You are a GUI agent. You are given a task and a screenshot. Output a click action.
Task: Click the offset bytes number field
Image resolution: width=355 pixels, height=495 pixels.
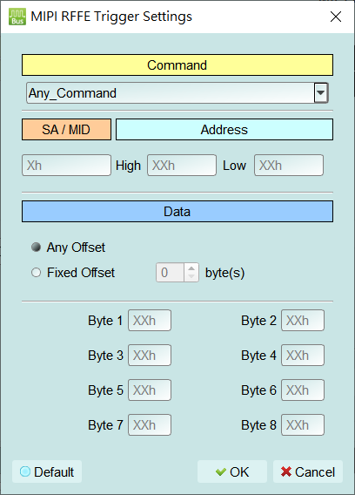pyautogui.click(x=170, y=272)
